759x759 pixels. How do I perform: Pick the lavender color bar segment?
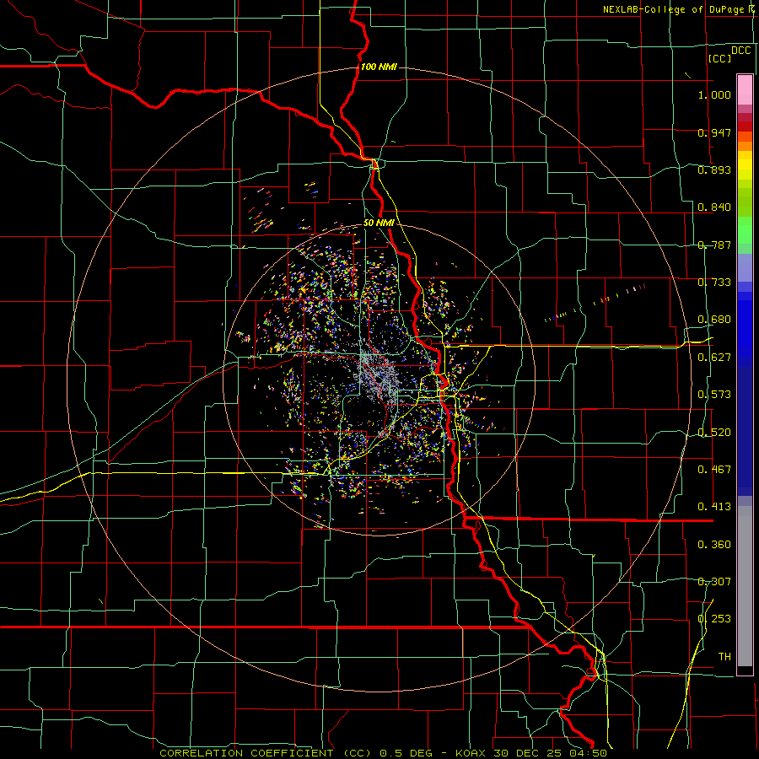pos(745,267)
